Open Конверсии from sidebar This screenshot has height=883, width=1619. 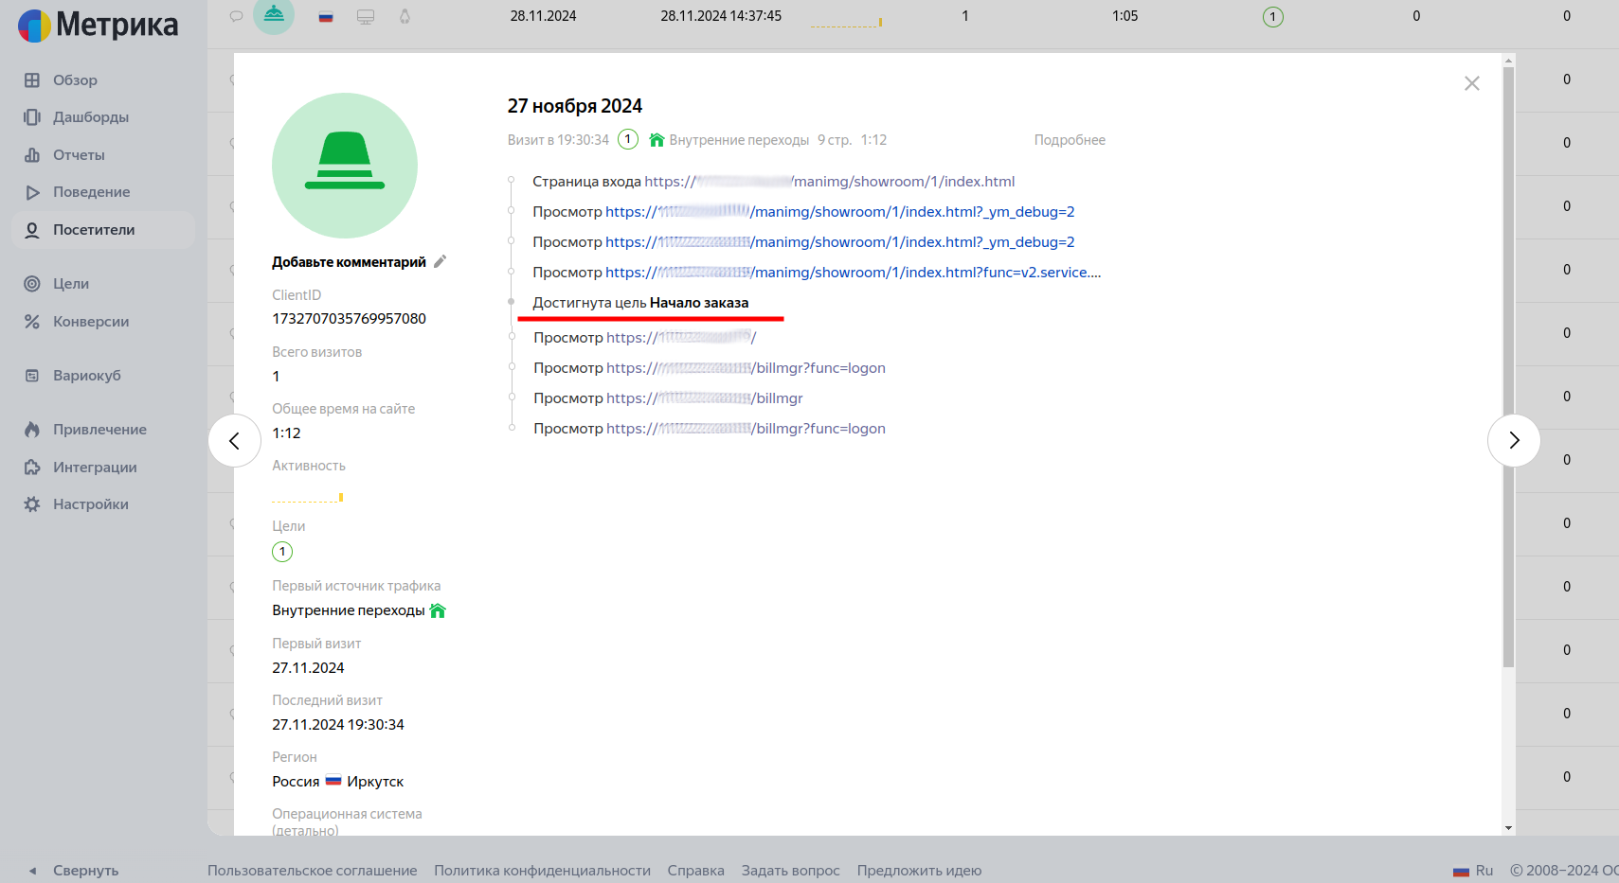pyautogui.click(x=90, y=322)
